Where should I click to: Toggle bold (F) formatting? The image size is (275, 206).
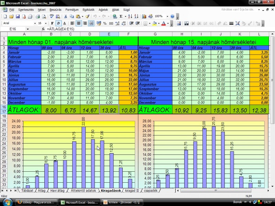pos(52,23)
